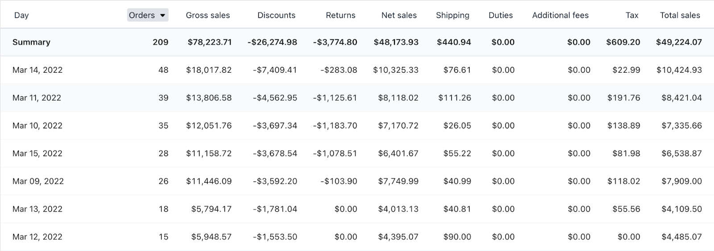Select the Duties column header

click(501, 15)
